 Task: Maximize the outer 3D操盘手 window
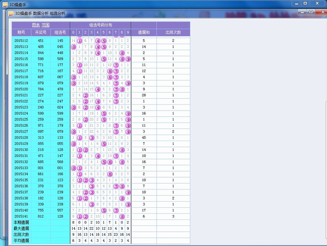(x=305, y=3)
